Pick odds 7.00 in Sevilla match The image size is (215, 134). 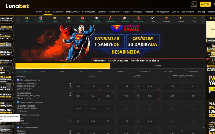pos(172,96)
